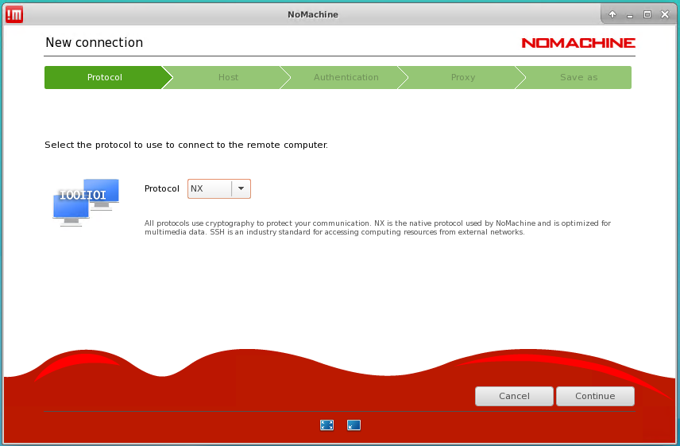
Task: Maximize the NoMachine window
Action: point(647,14)
